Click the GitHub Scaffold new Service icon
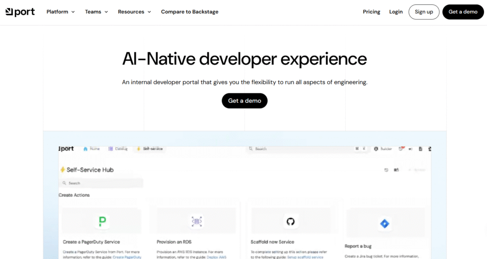The height and width of the screenshot is (259, 487). (x=291, y=221)
